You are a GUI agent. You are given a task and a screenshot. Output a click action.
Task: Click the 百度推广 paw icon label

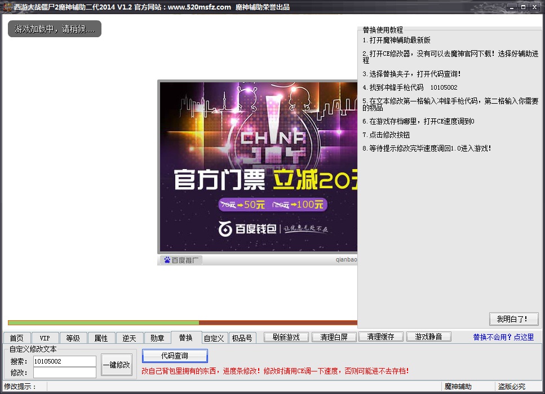tap(181, 260)
